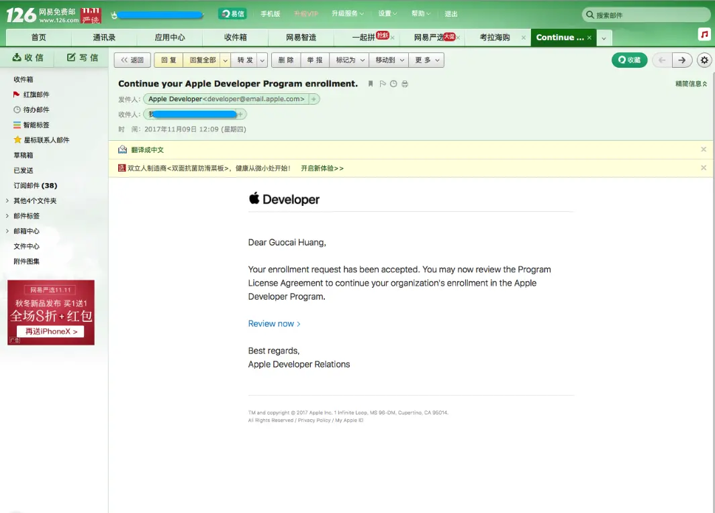Switch to the 网易智造 tab

pyautogui.click(x=301, y=38)
